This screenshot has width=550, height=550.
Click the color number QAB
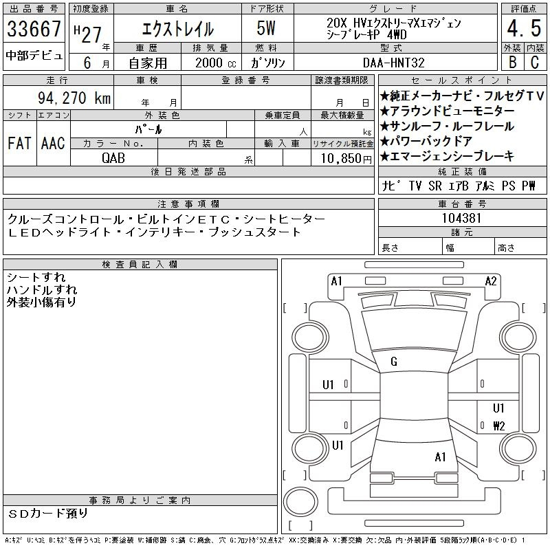[x=113, y=158]
